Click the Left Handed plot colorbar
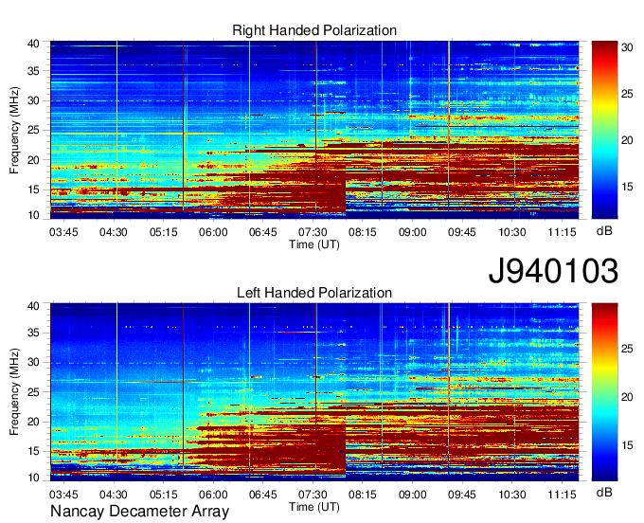The image size is (644, 523). 604,392
